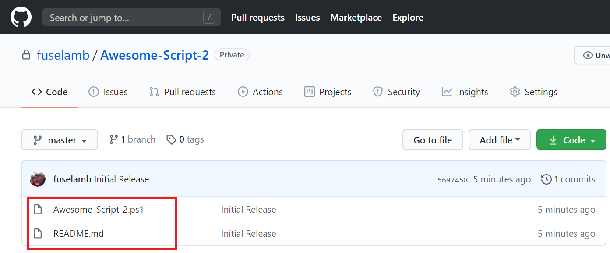Image resolution: width=610 pixels, height=253 pixels.
Task: Click the tag icon beside 0 tags
Action: (x=171, y=139)
